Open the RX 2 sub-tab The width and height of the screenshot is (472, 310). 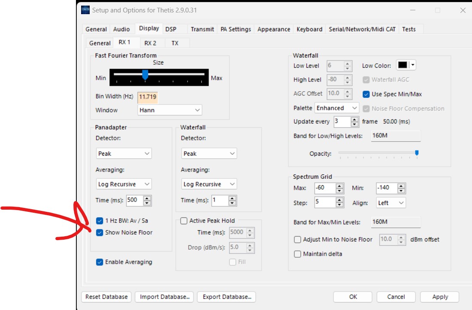click(150, 43)
